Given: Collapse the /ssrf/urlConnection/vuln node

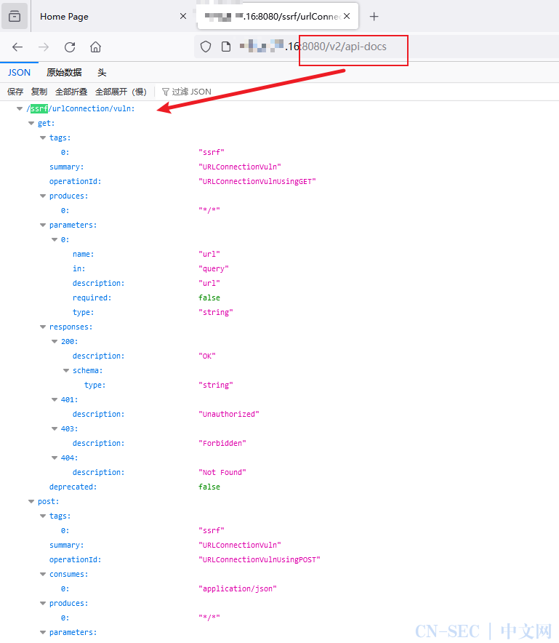Looking at the screenshot, I should [x=19, y=108].
